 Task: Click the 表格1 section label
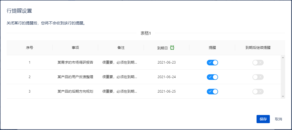coord(146,33)
